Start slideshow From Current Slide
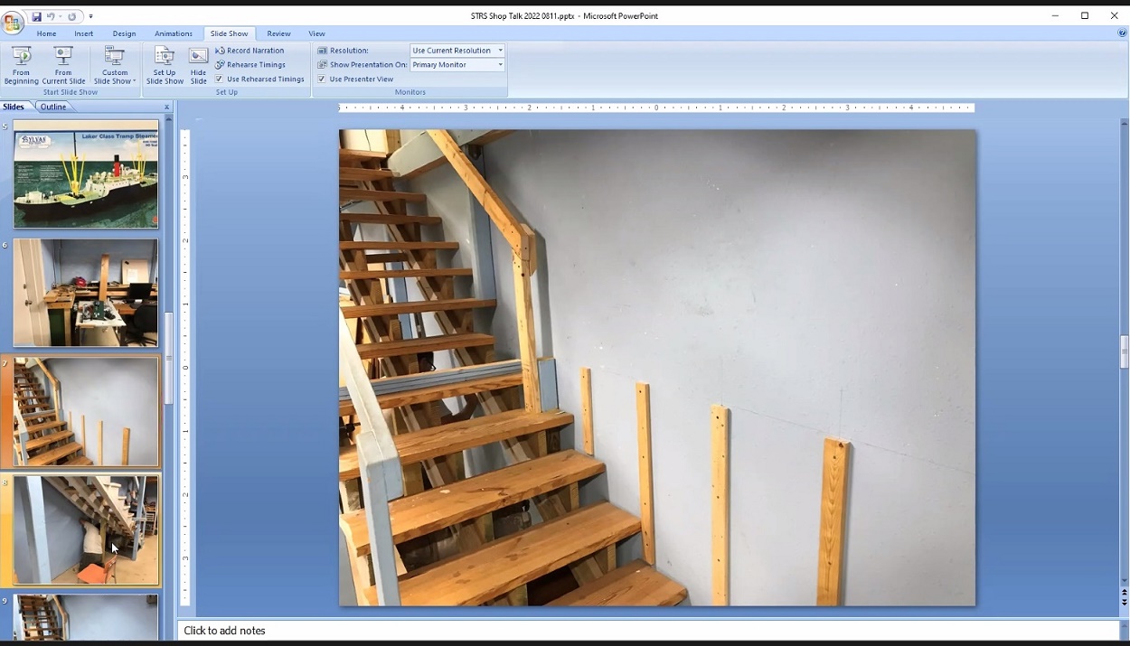Screen dimensions: 1130x646 [x=62, y=63]
